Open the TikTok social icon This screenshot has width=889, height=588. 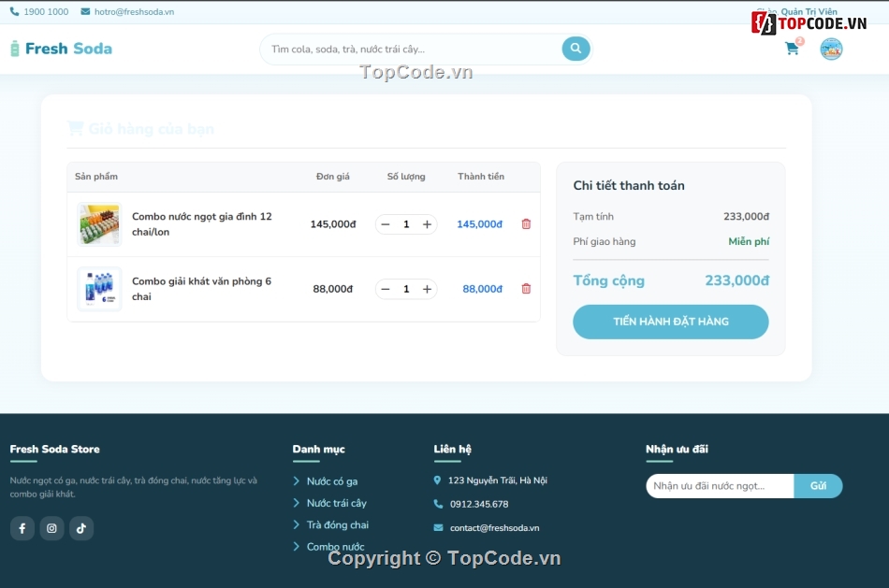(x=81, y=528)
